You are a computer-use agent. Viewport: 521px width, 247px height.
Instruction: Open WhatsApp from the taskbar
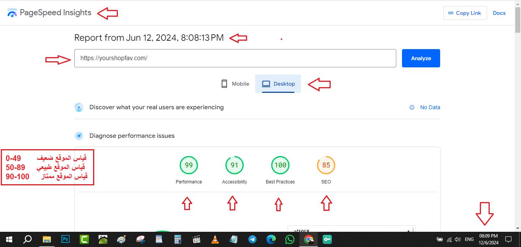tap(290, 239)
